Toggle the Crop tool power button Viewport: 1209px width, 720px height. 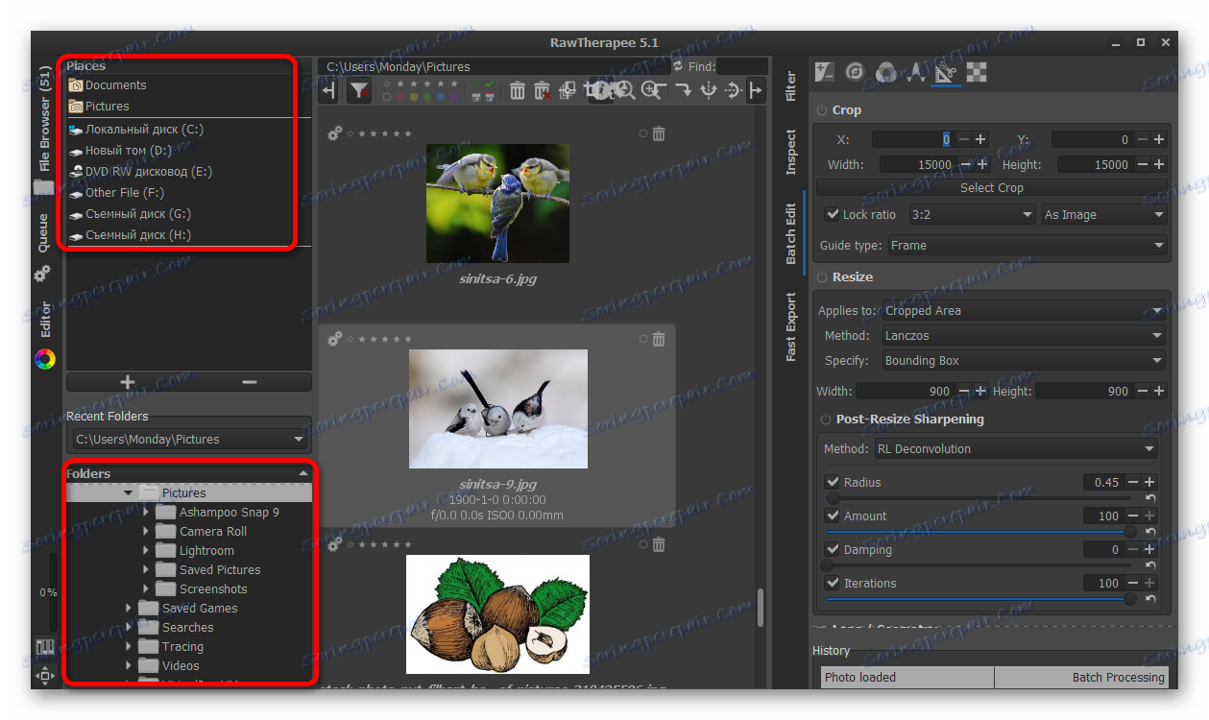(x=823, y=110)
